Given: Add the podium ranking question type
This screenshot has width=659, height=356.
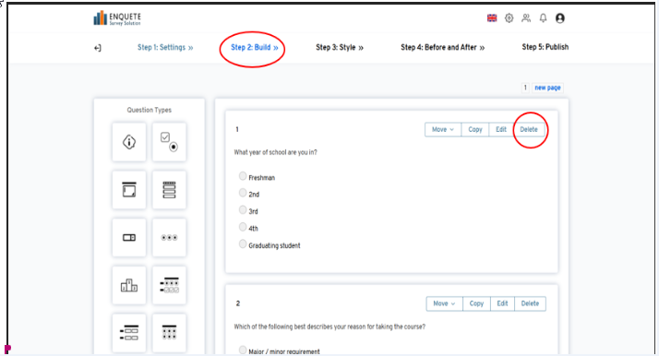Looking at the screenshot, I should pos(129,286).
